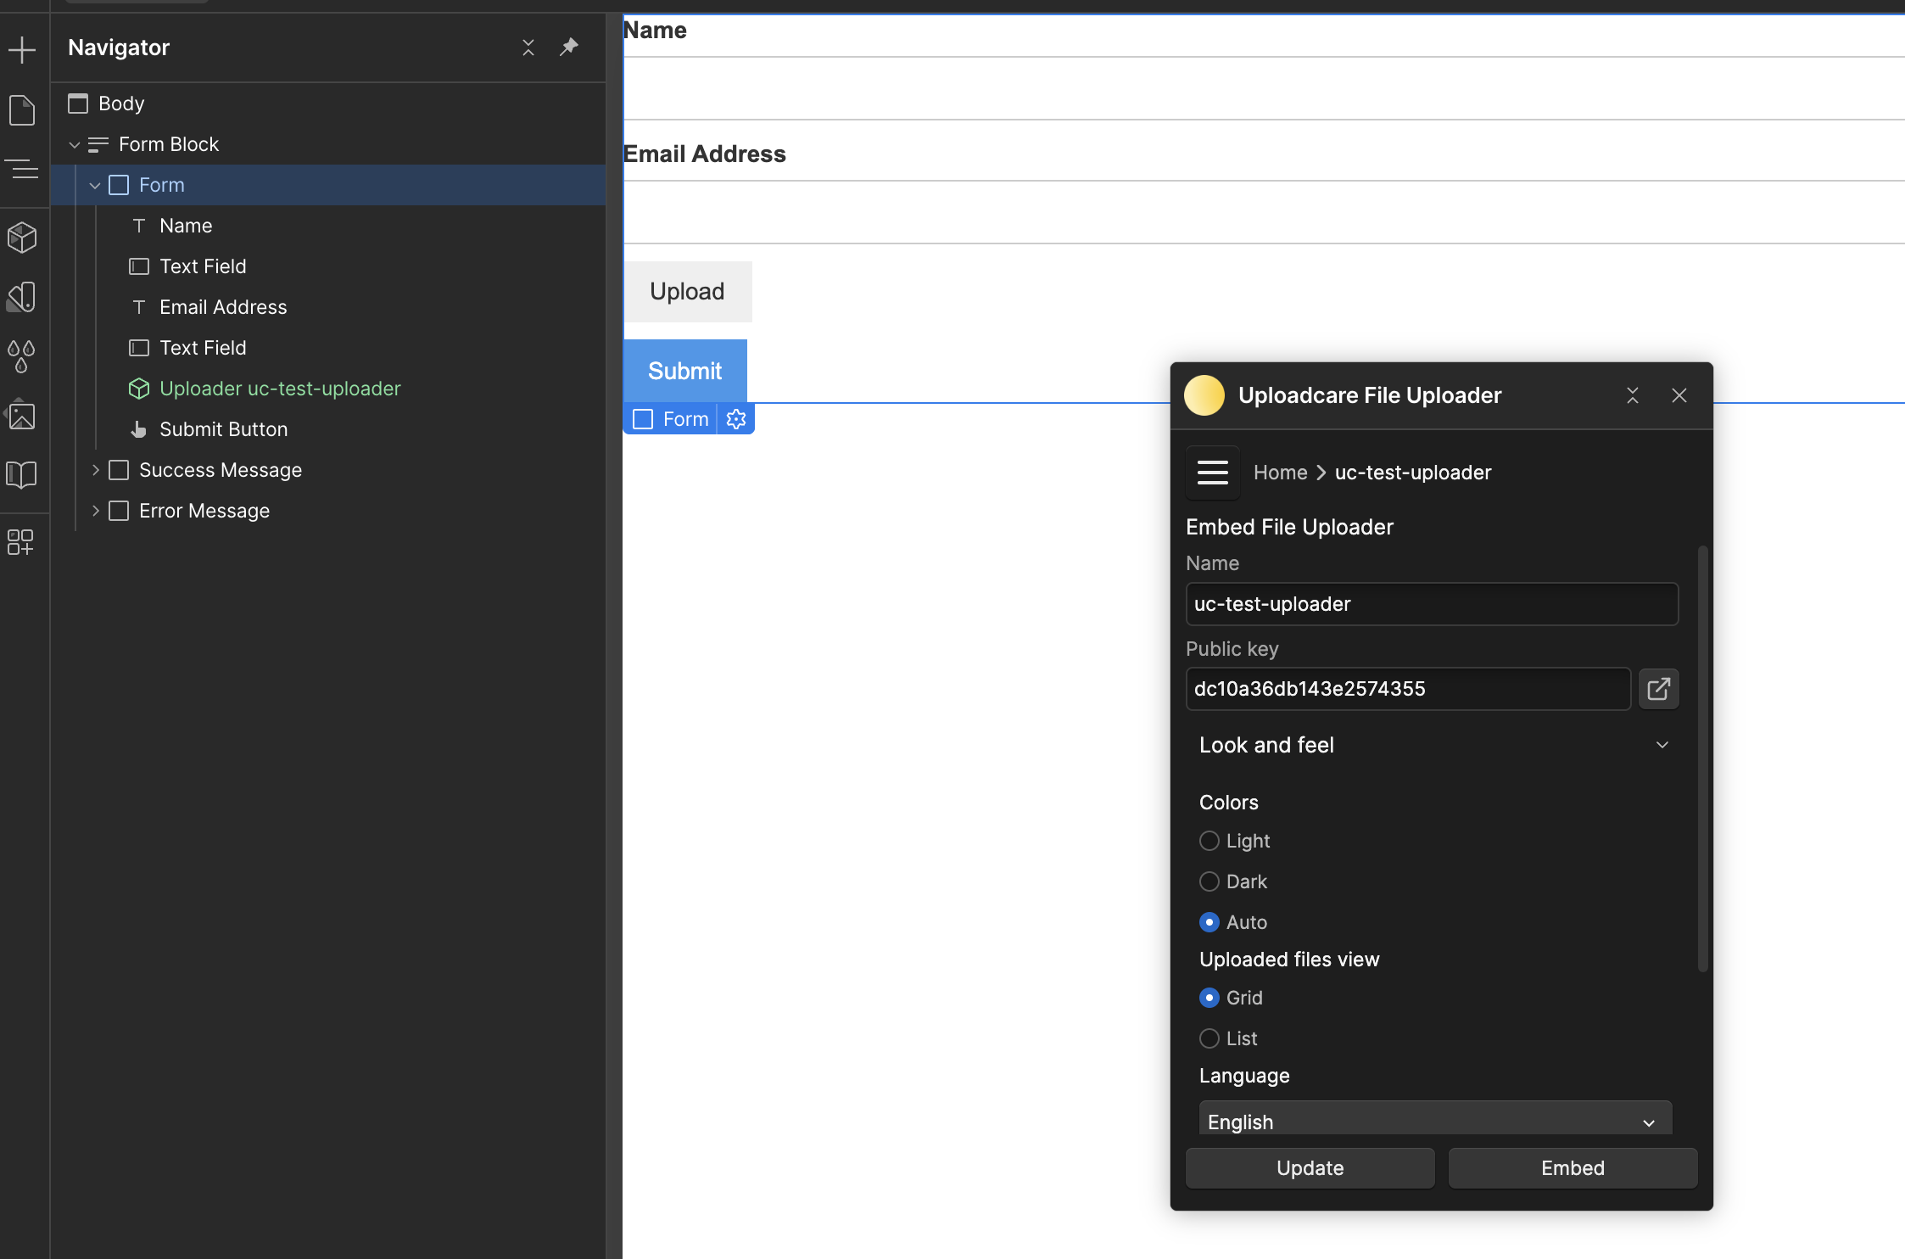The height and width of the screenshot is (1259, 1905).
Task: Select Dark color scheme
Action: pos(1208,881)
